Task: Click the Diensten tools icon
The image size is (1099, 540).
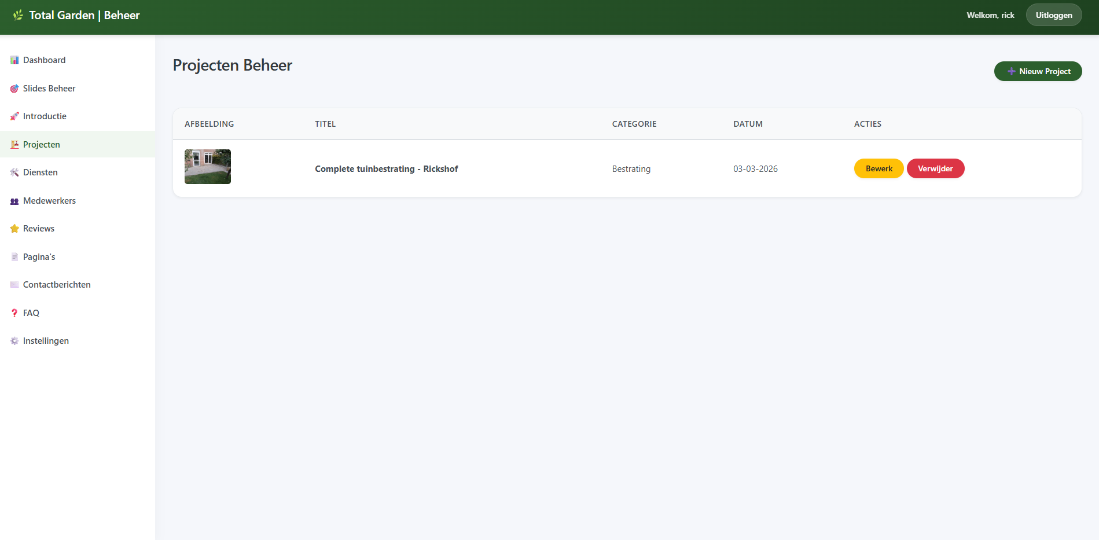Action: [14, 172]
